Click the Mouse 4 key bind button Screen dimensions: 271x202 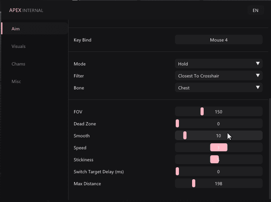(219, 40)
